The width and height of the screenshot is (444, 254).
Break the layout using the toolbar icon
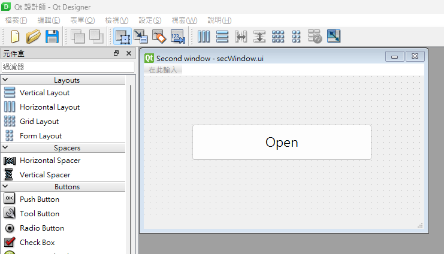[x=315, y=37]
